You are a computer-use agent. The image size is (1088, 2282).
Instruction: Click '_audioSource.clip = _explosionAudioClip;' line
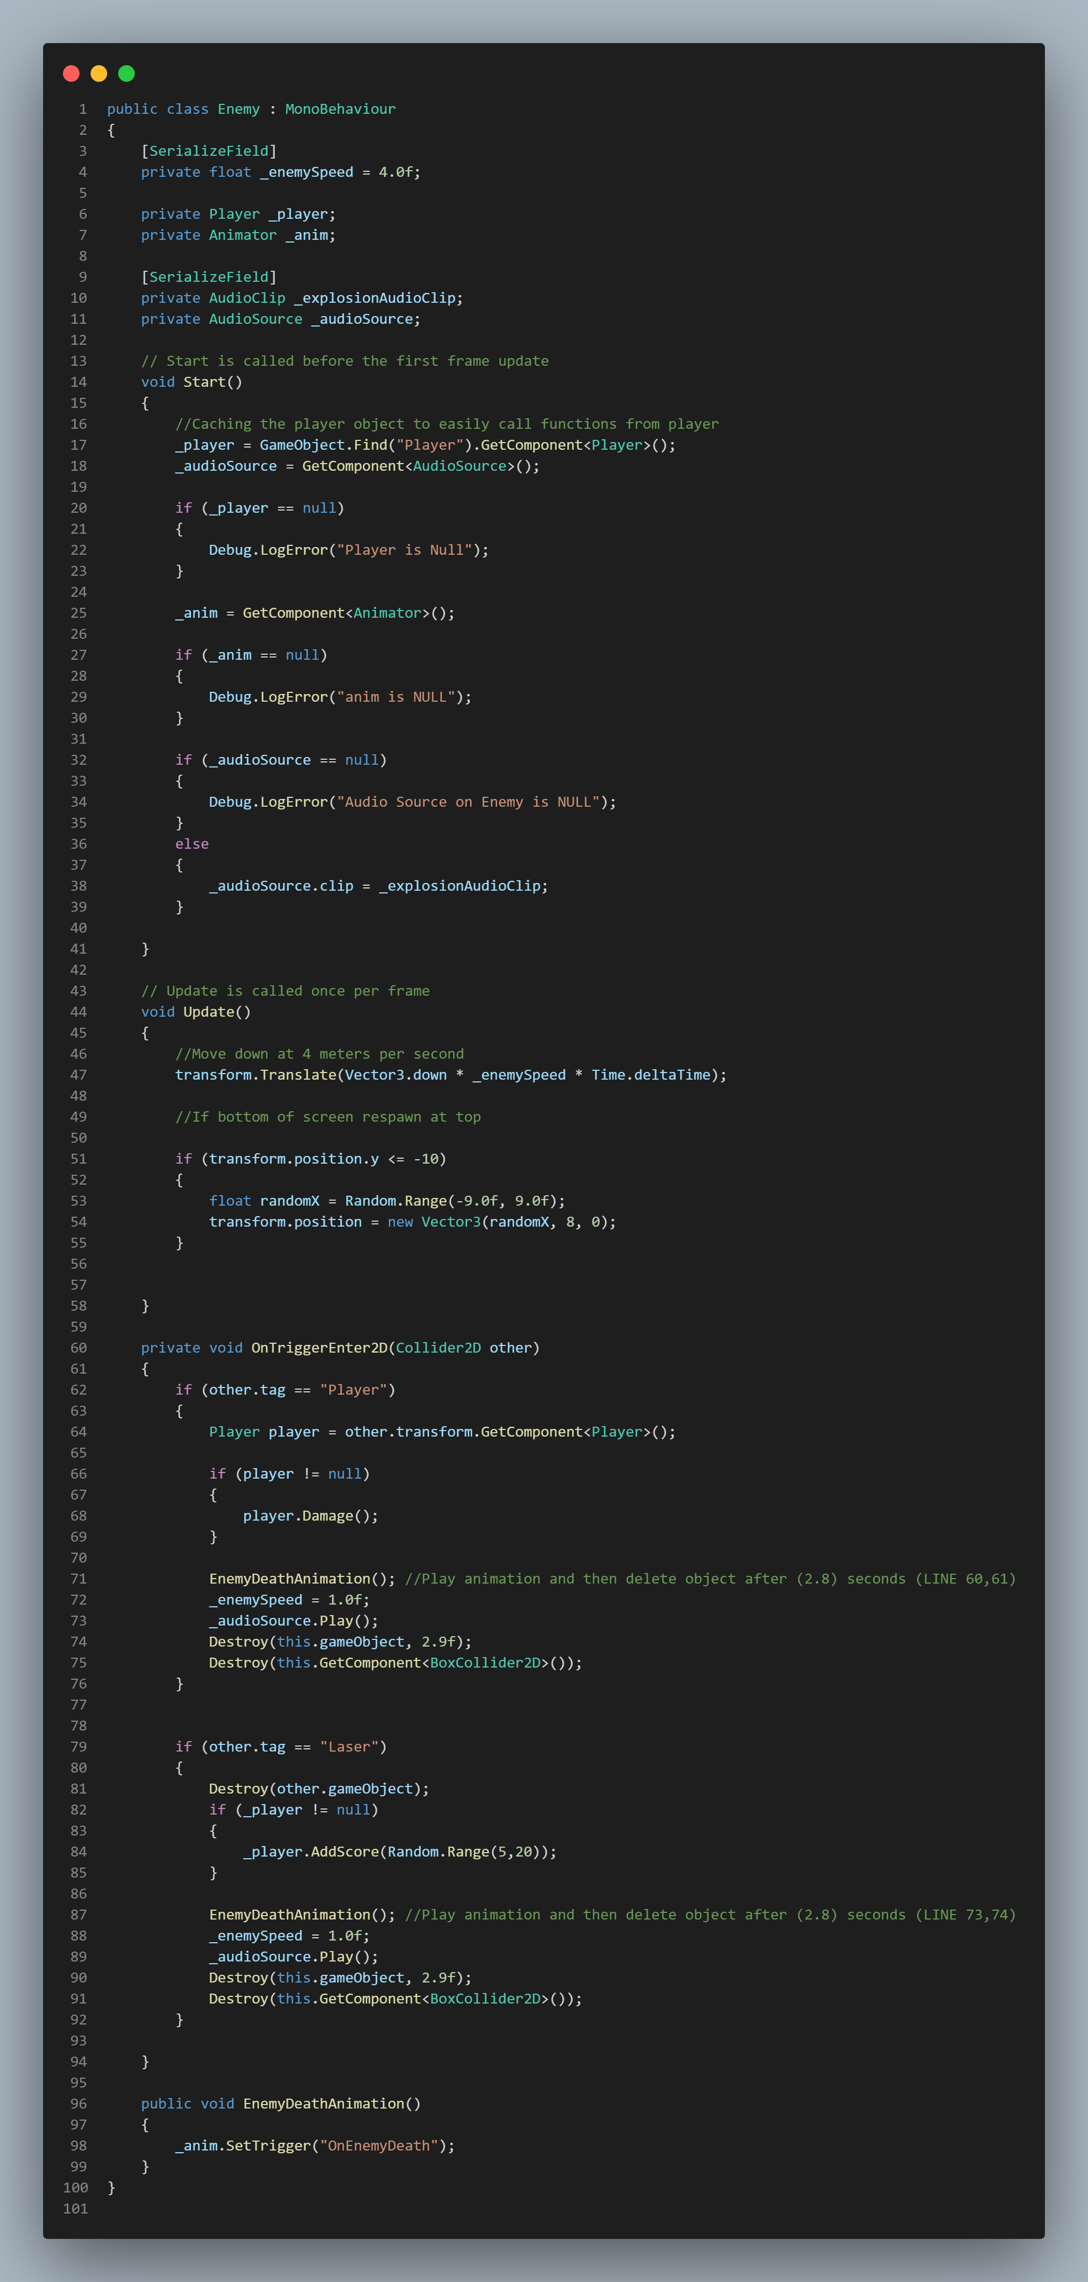(379, 886)
